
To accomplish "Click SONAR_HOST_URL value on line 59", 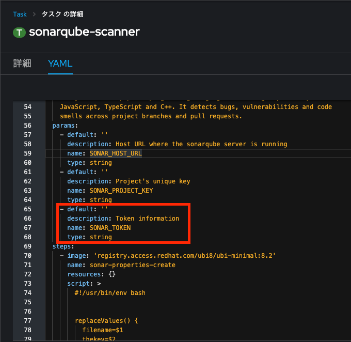I will click(x=116, y=153).
